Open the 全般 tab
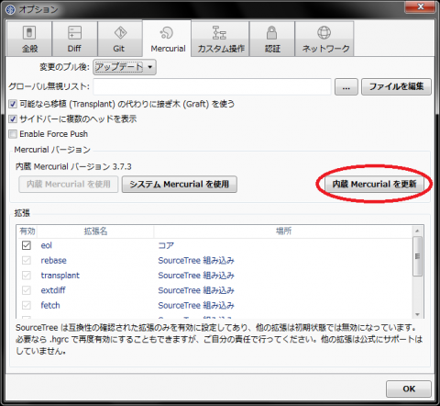 point(29,39)
